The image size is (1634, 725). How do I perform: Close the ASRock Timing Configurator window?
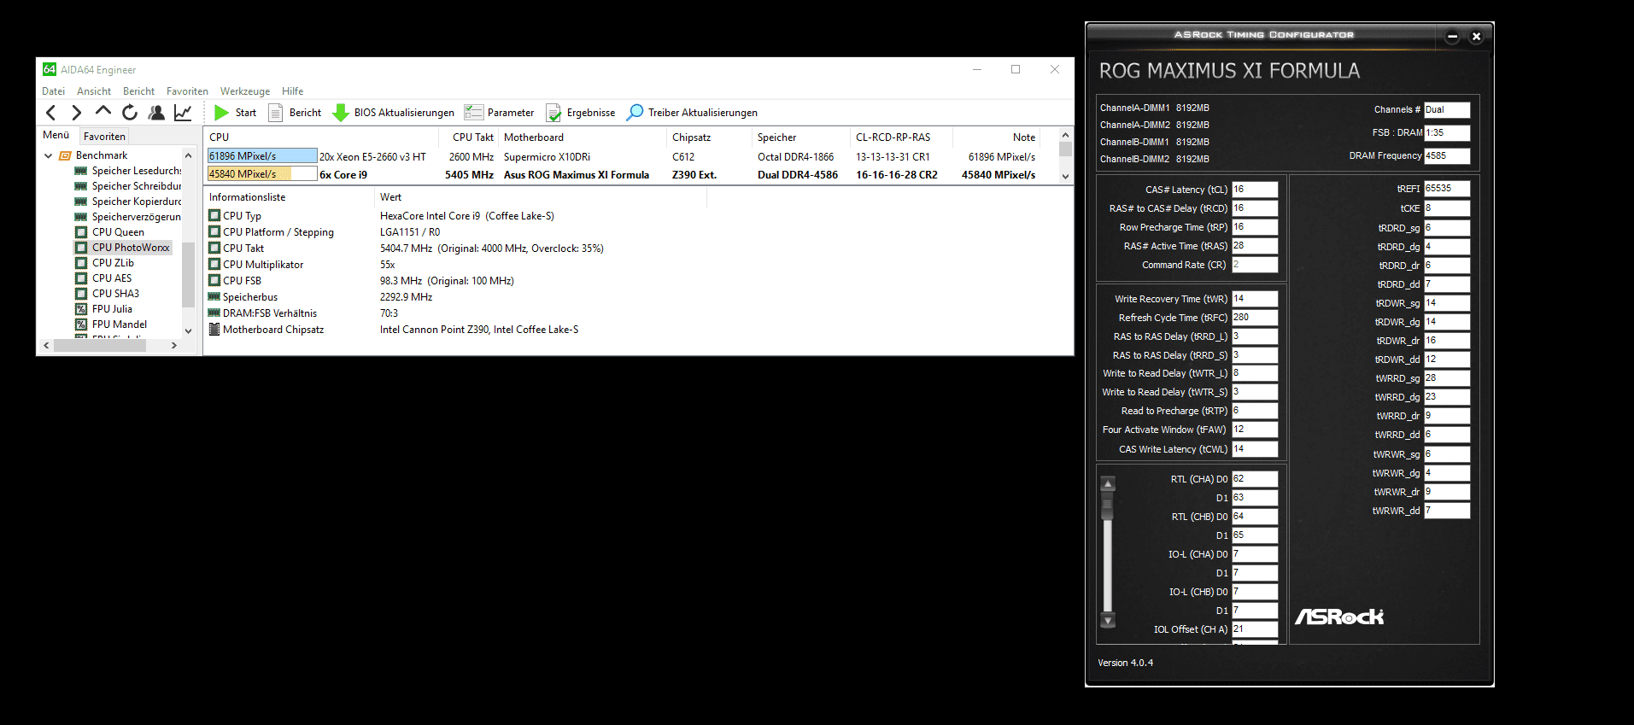1476,37
